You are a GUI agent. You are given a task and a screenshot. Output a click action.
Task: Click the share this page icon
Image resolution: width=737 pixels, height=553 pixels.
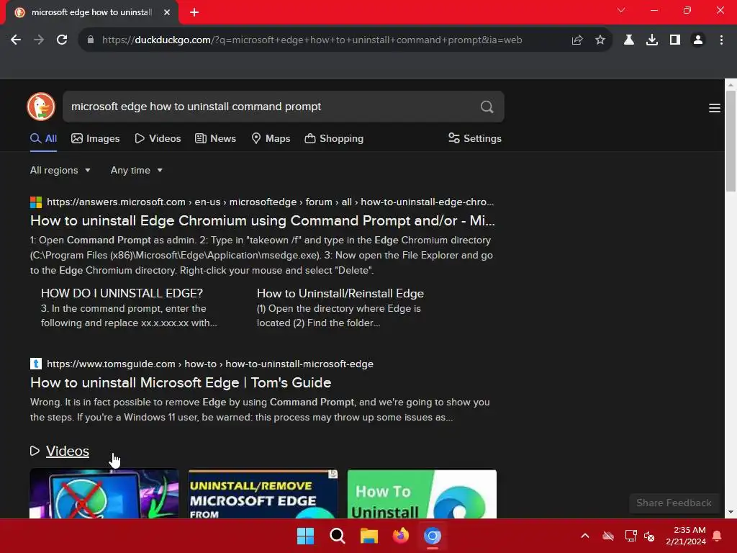pos(577,40)
